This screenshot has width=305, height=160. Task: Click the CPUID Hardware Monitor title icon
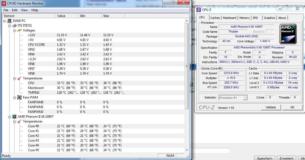coord(3,3)
